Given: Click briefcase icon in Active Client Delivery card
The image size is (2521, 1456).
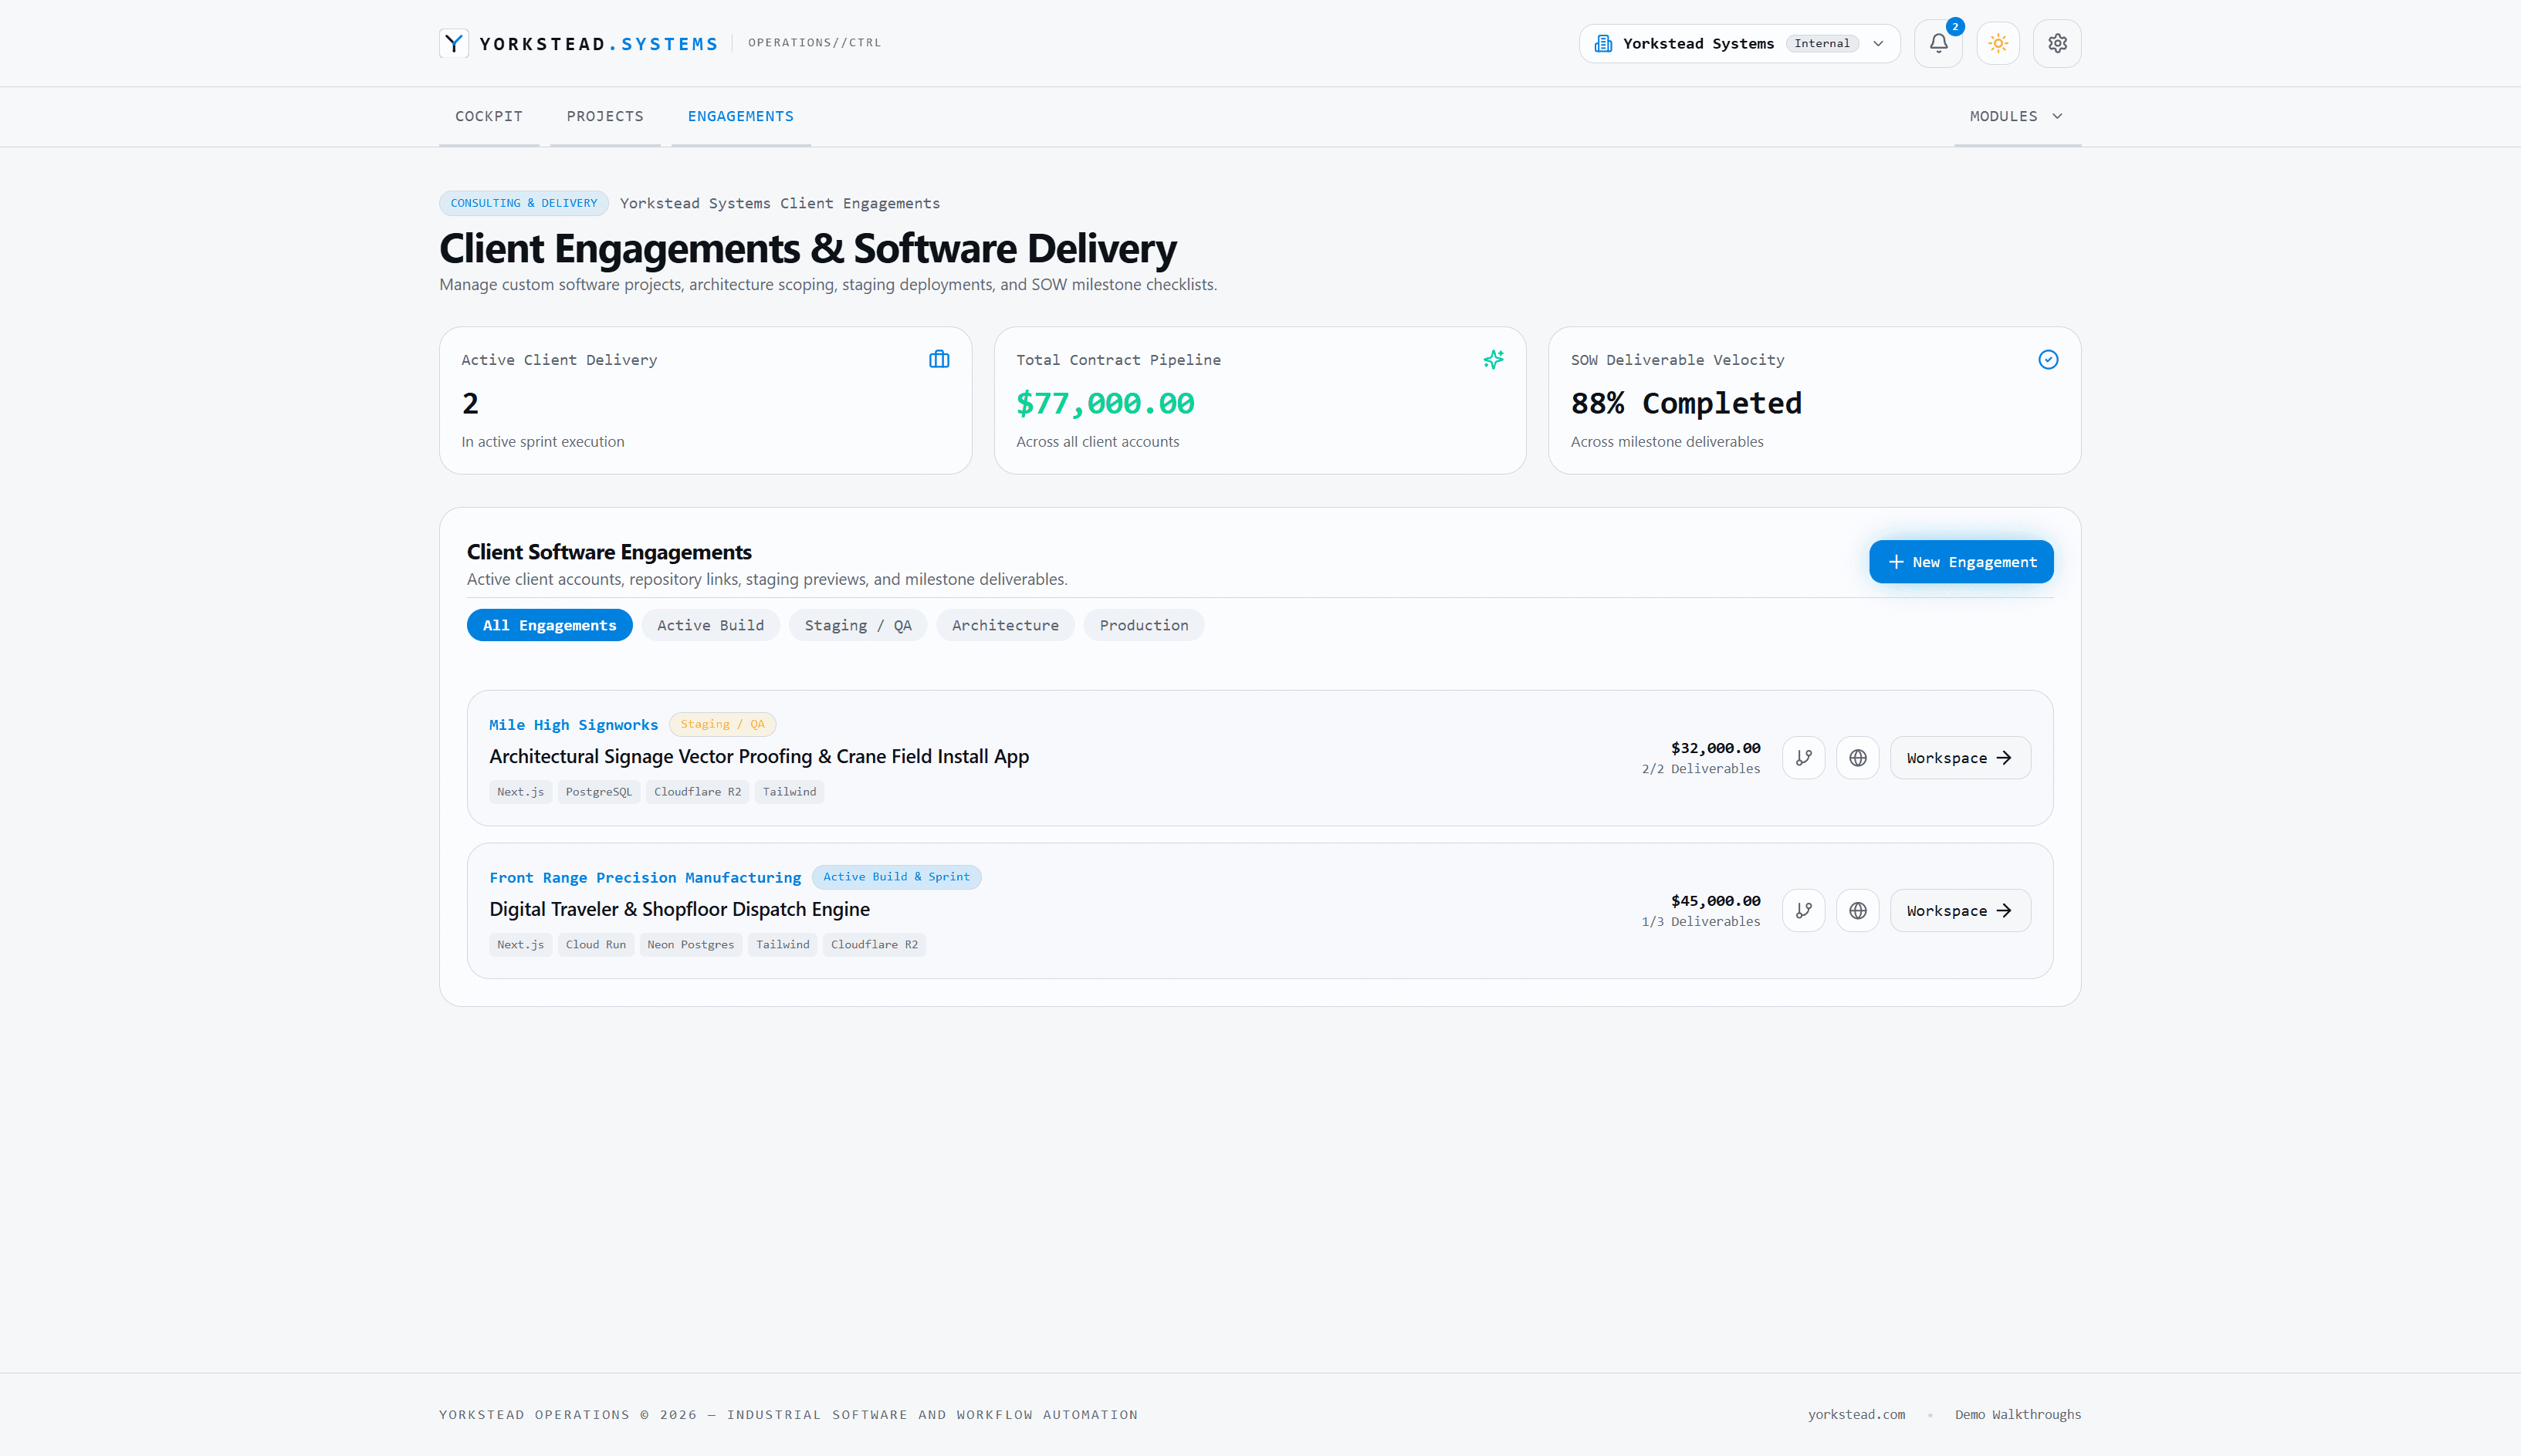Looking at the screenshot, I should (939, 359).
